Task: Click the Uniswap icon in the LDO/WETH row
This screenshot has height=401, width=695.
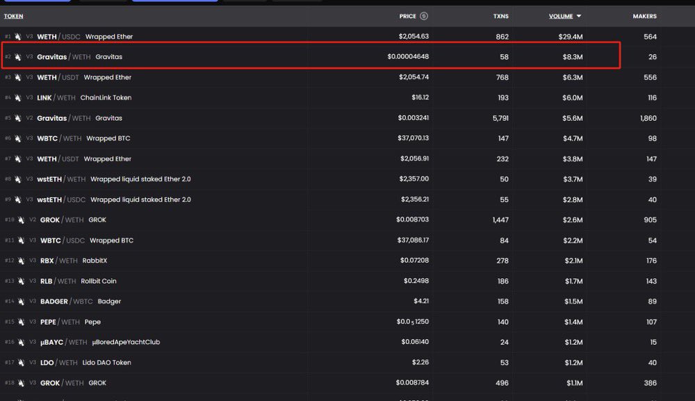Action: (21, 363)
